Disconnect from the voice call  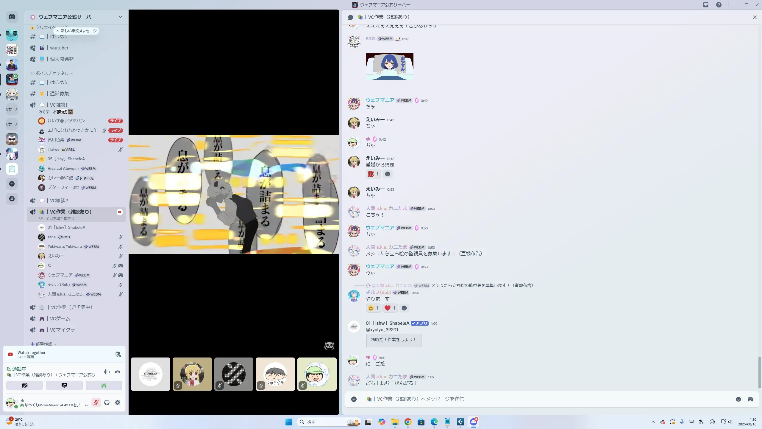(x=118, y=372)
